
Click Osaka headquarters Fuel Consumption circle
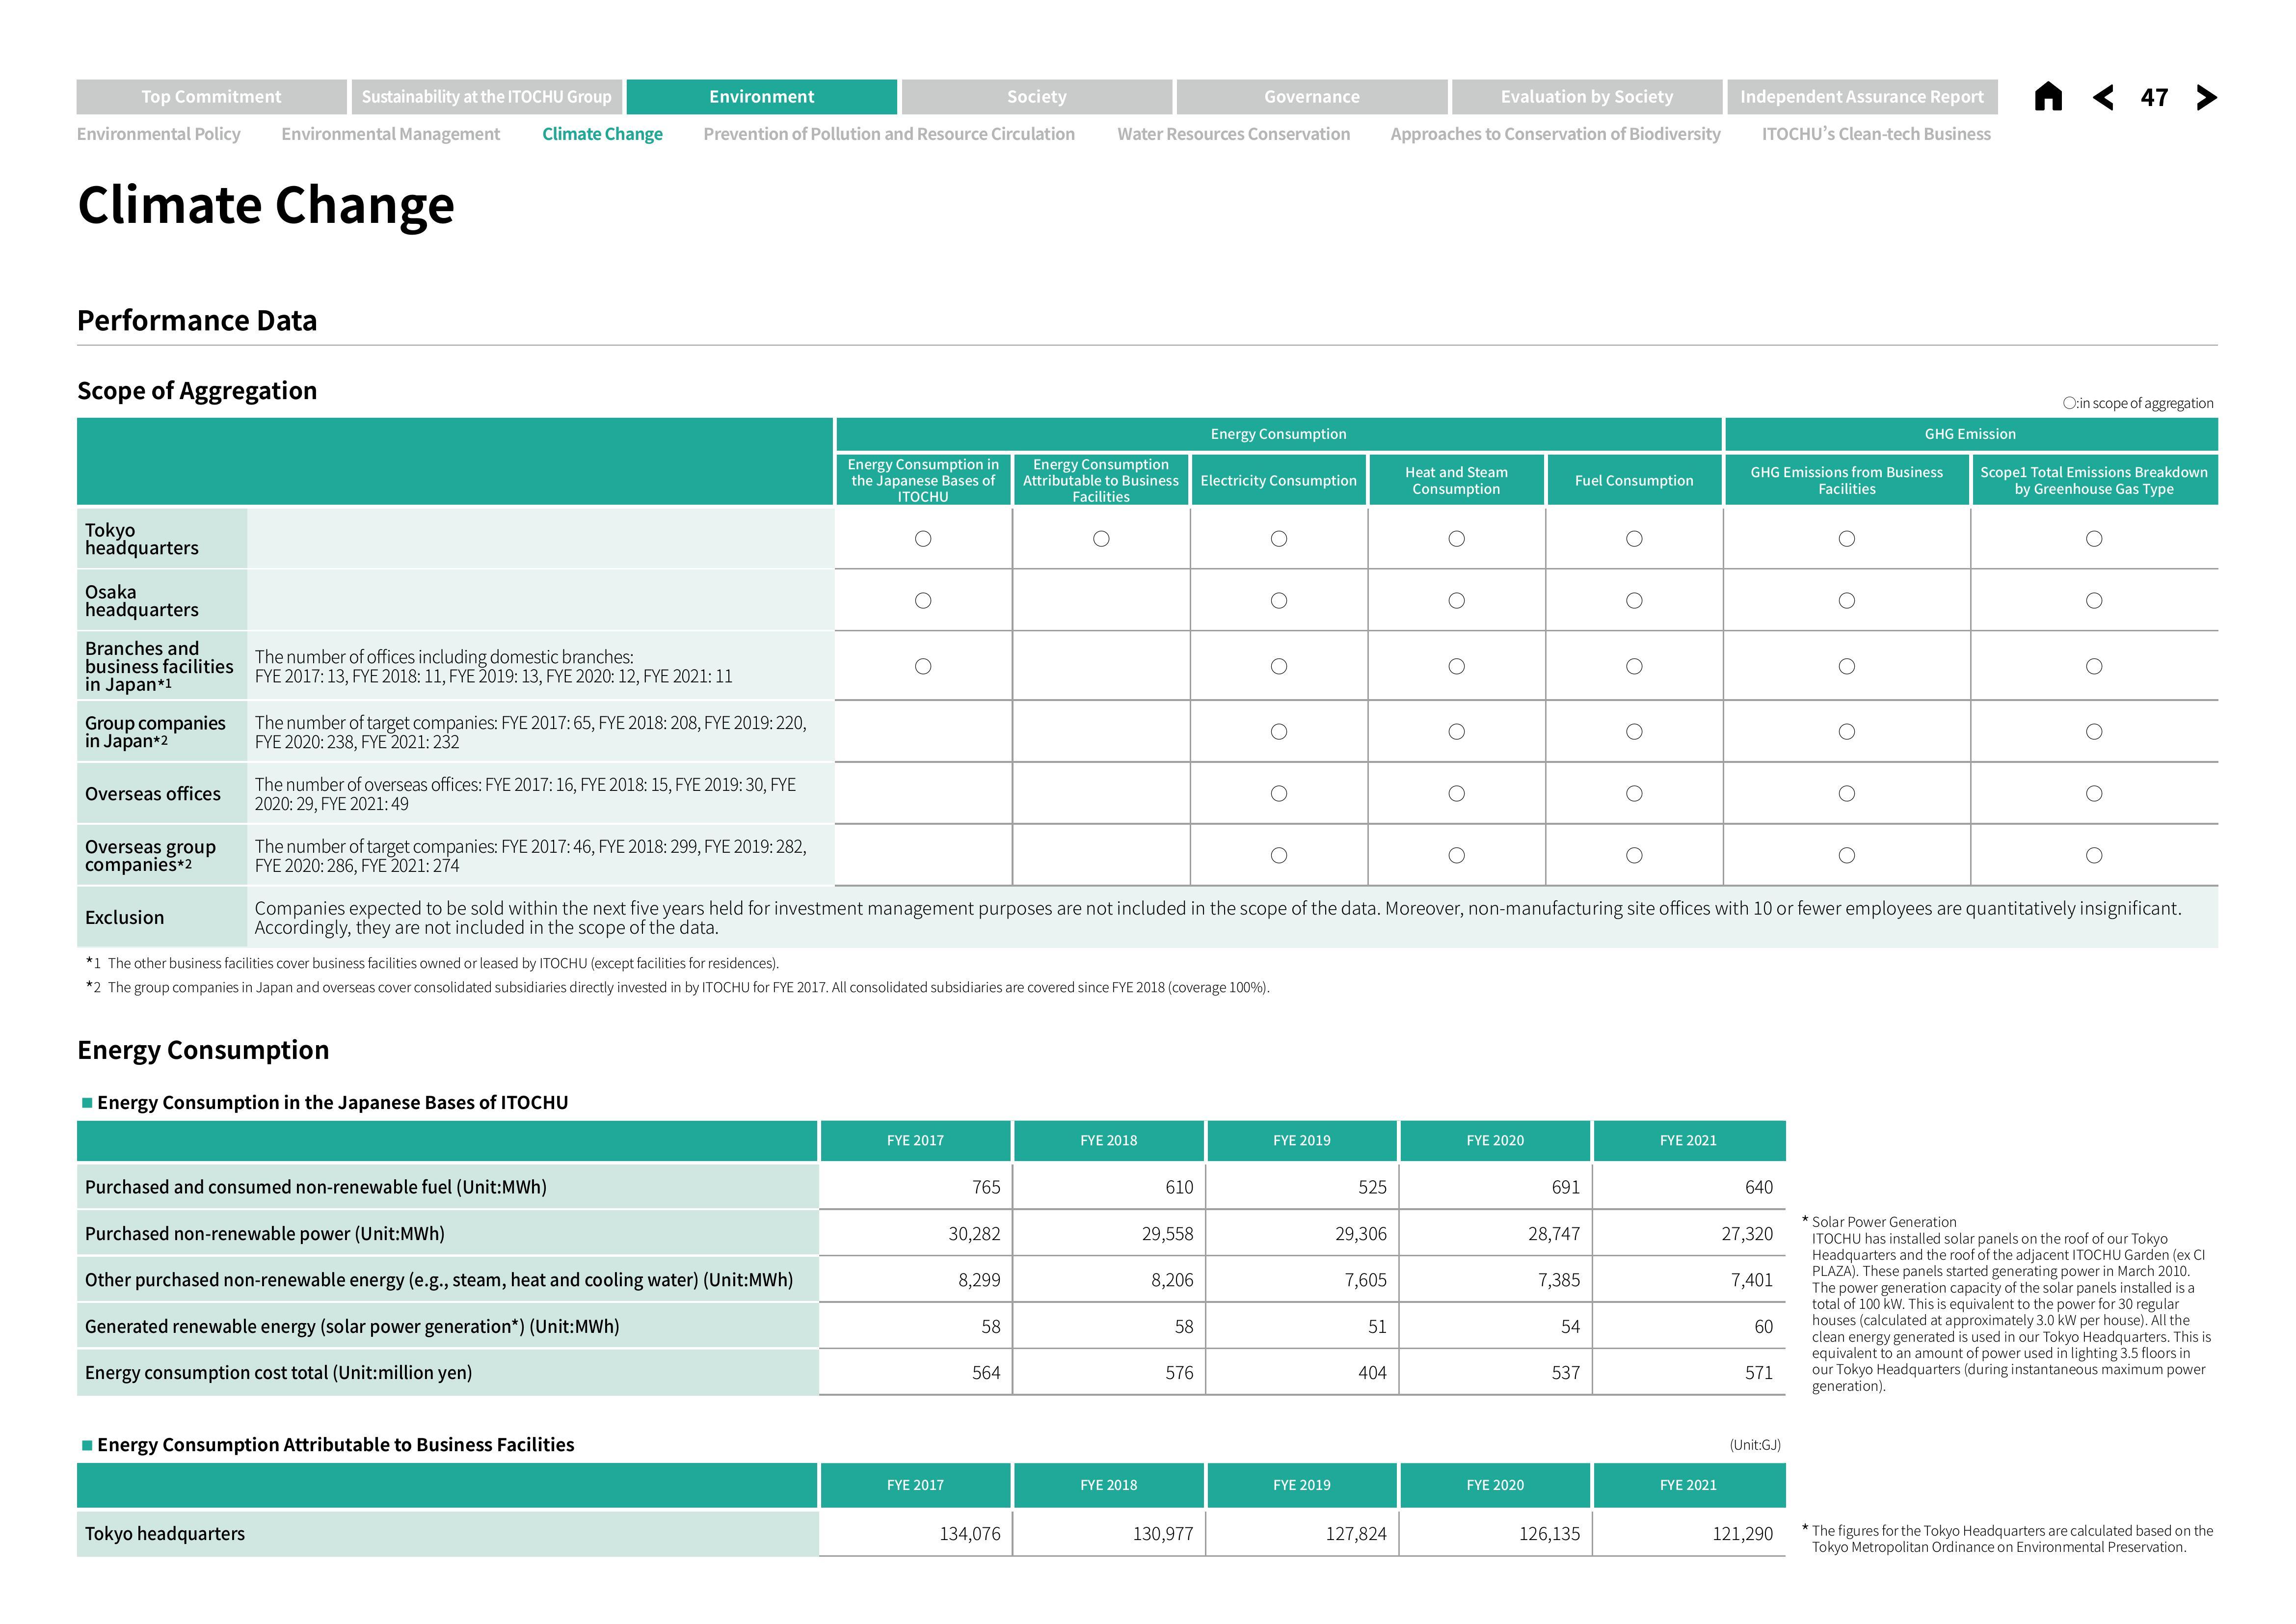point(1634,601)
